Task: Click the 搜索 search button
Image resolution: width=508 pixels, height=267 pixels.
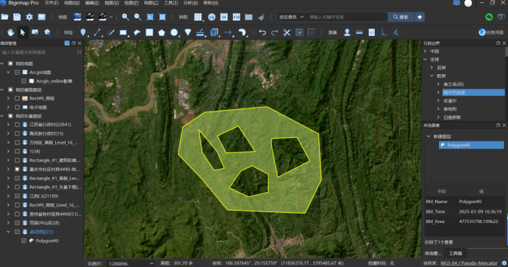Action: click(401, 17)
